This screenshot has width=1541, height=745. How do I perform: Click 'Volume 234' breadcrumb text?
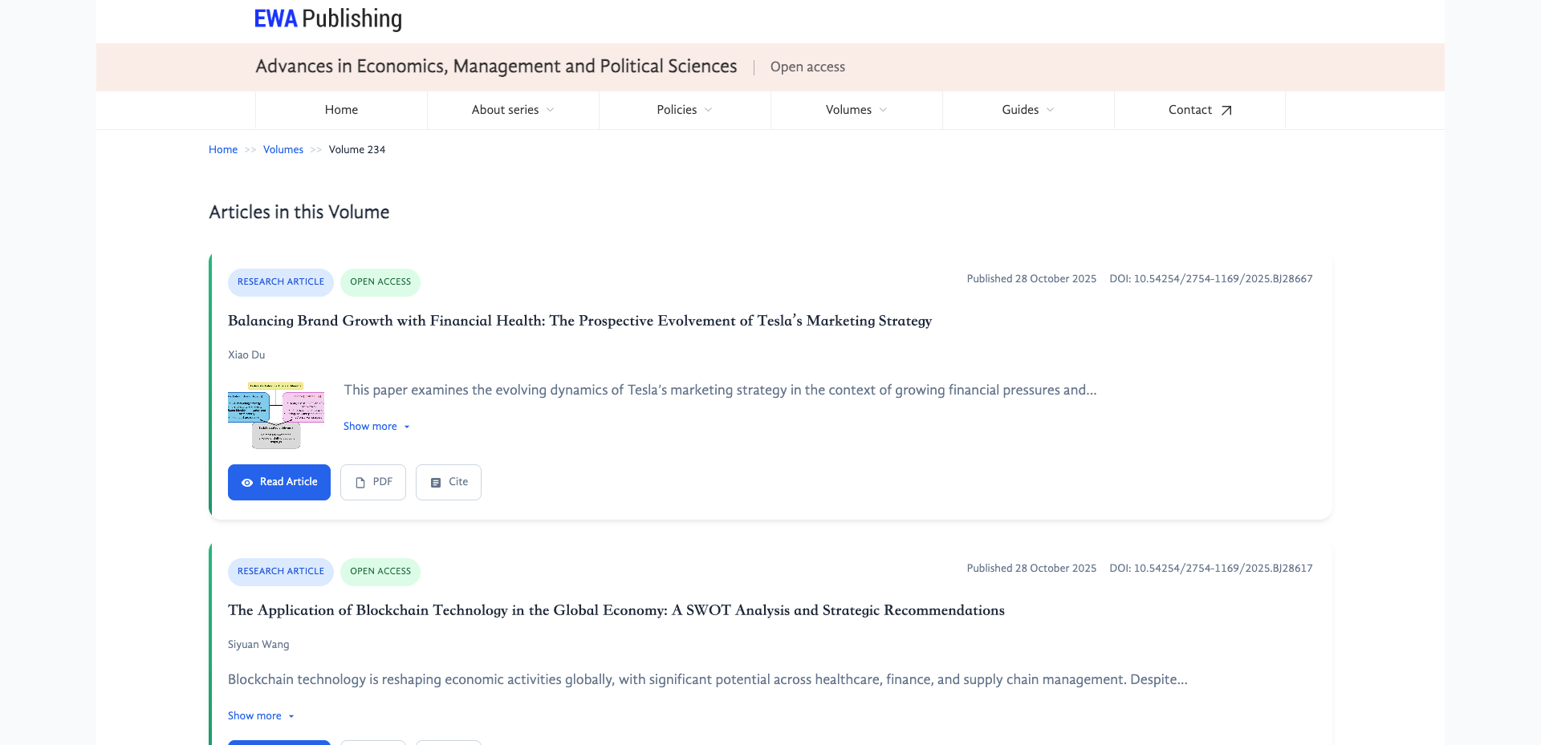[x=357, y=150]
